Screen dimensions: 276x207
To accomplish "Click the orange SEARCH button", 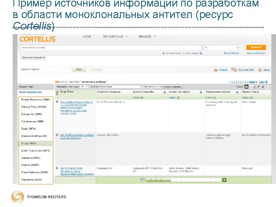I will [x=256, y=48].
